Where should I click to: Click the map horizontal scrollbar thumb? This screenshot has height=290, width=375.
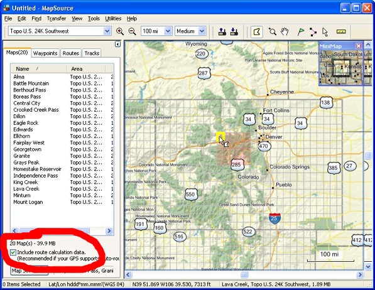pos(244,274)
